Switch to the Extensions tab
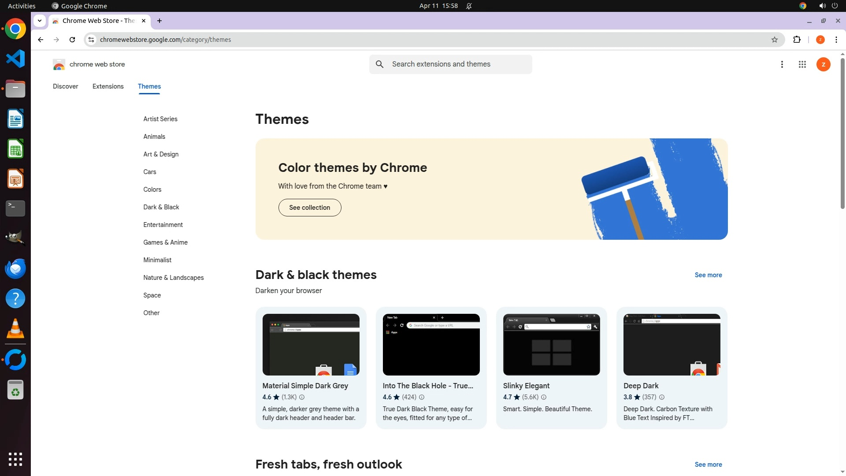This screenshot has width=846, height=476. (x=108, y=86)
